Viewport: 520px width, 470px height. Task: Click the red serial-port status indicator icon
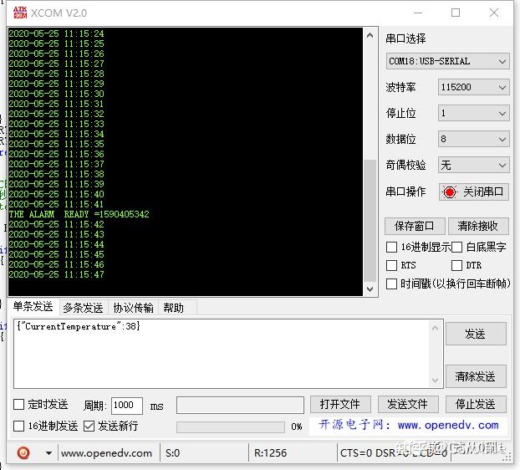(450, 192)
